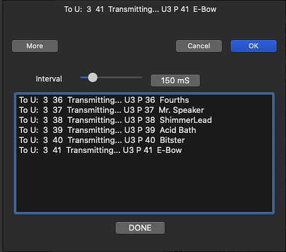Click the DONE button
The height and width of the screenshot is (252, 286).
pyautogui.click(x=140, y=228)
